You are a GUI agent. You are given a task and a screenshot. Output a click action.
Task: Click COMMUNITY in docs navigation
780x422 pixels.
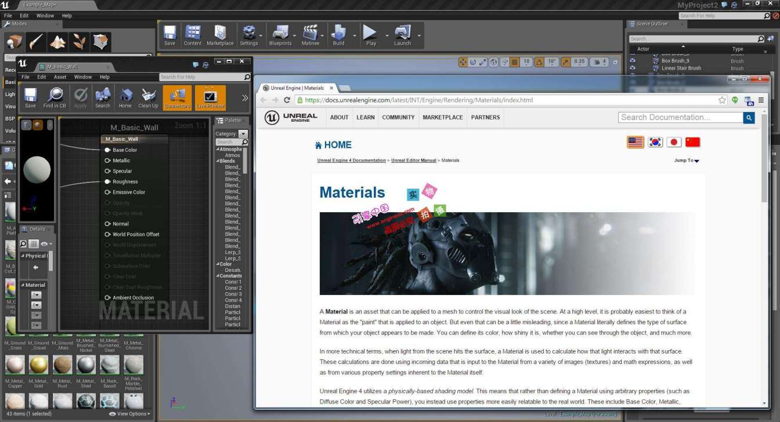[x=398, y=117]
